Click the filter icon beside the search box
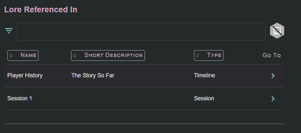Image resolution: width=301 pixels, height=133 pixels. pyautogui.click(x=9, y=31)
